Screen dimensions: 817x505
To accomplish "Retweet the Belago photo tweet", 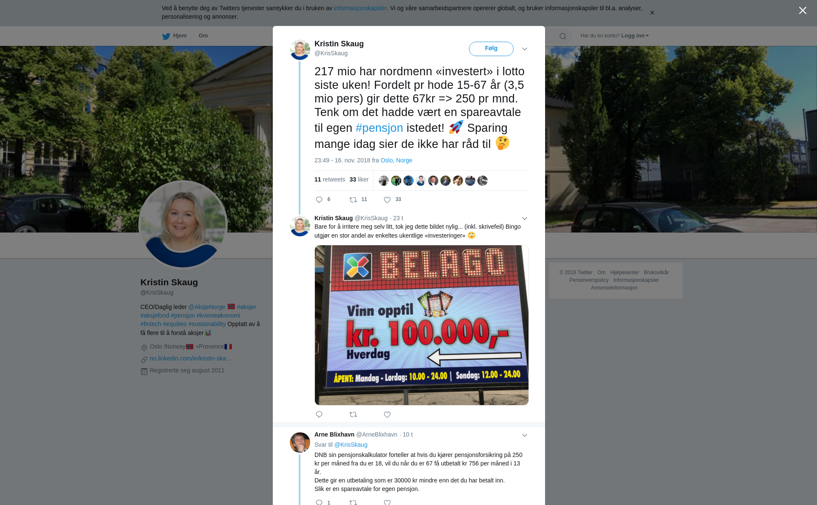I will [x=353, y=414].
